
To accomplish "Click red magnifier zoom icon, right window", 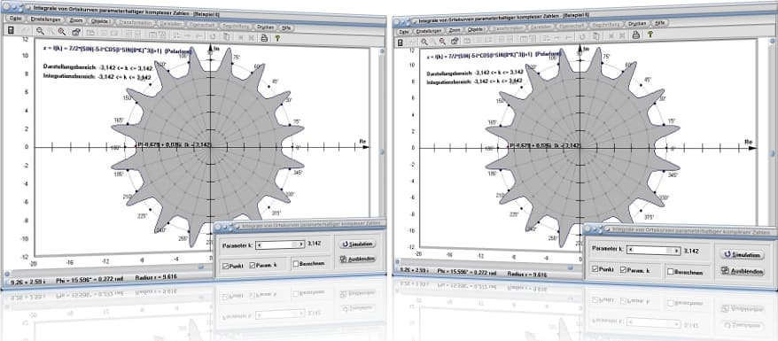I will pyautogui.click(x=442, y=41).
